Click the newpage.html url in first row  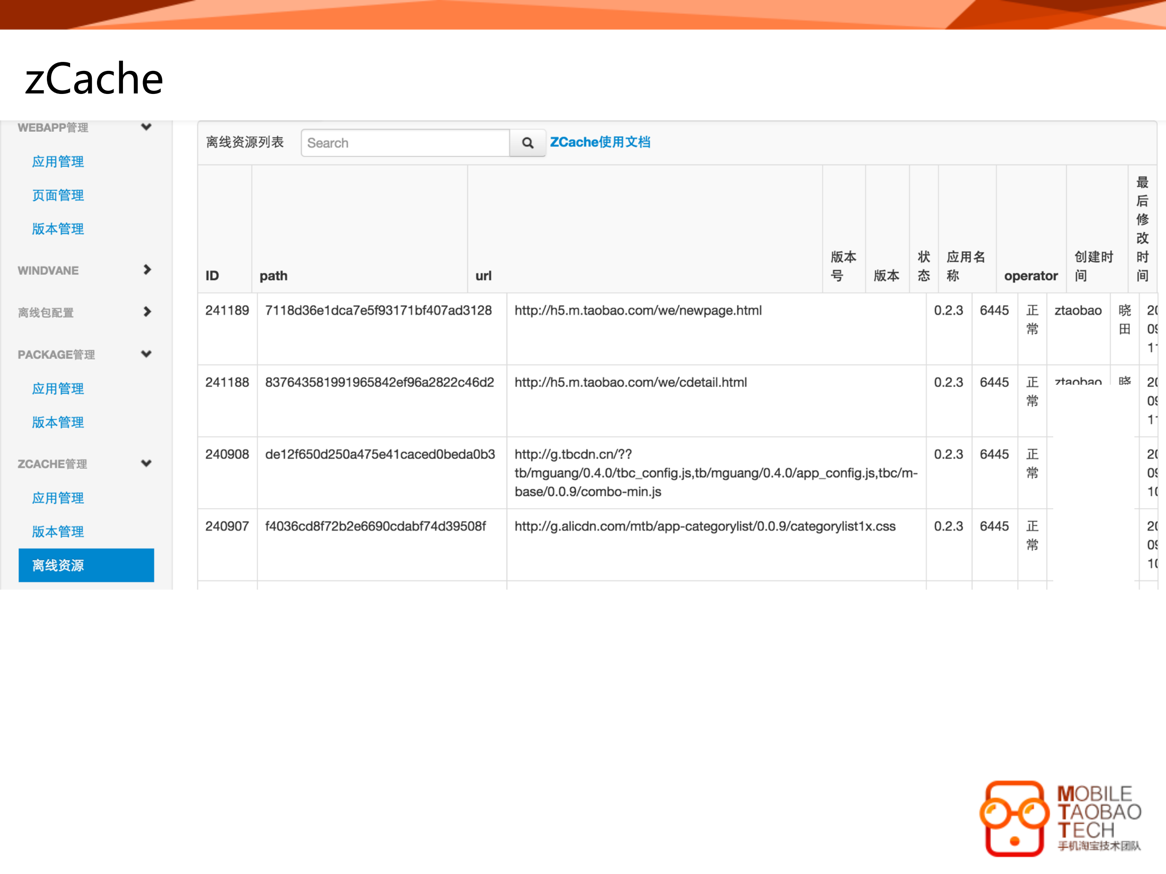[x=638, y=310]
